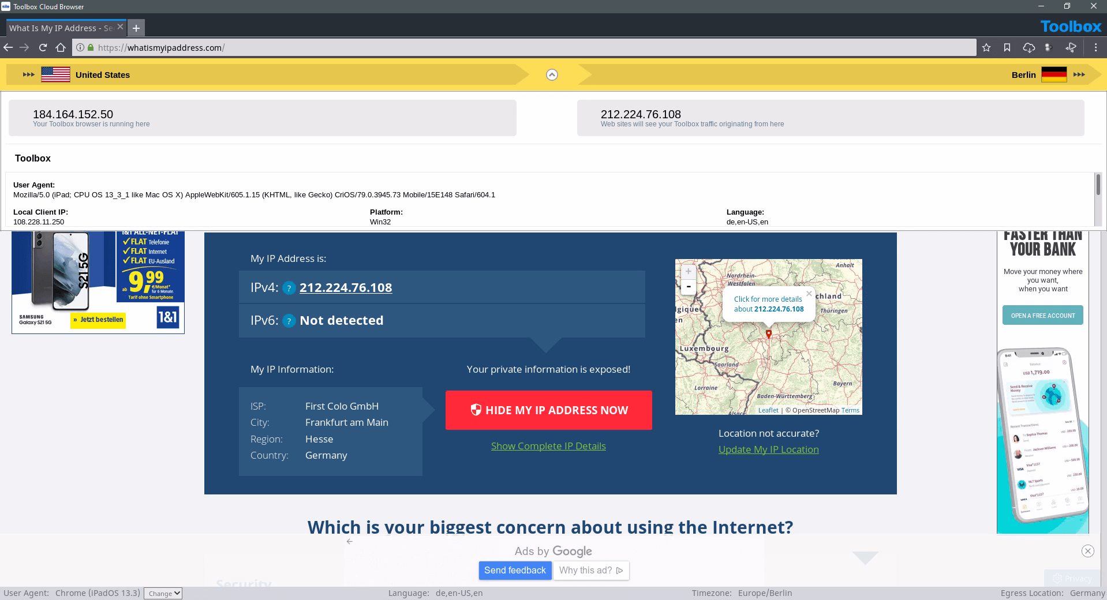
Task: Click Egress Location Germany in status bar
Action: click(1053, 593)
